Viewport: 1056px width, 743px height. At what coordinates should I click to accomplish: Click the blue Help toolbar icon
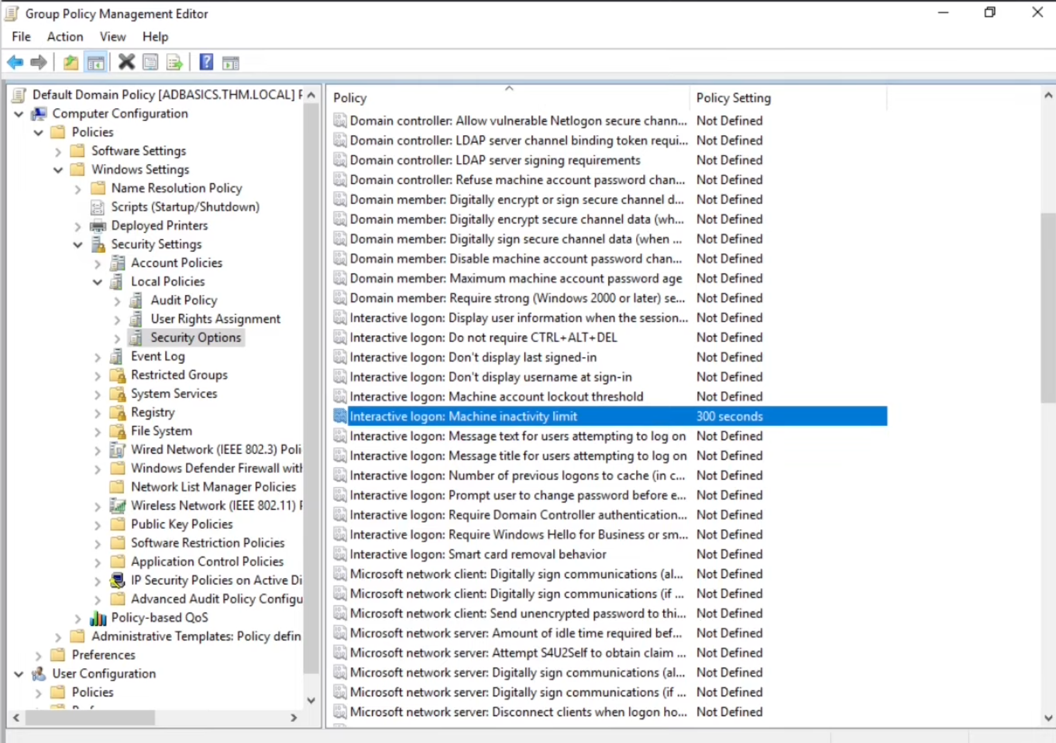pos(206,62)
